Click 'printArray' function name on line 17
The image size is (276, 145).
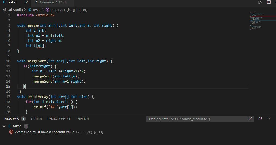point(38,97)
